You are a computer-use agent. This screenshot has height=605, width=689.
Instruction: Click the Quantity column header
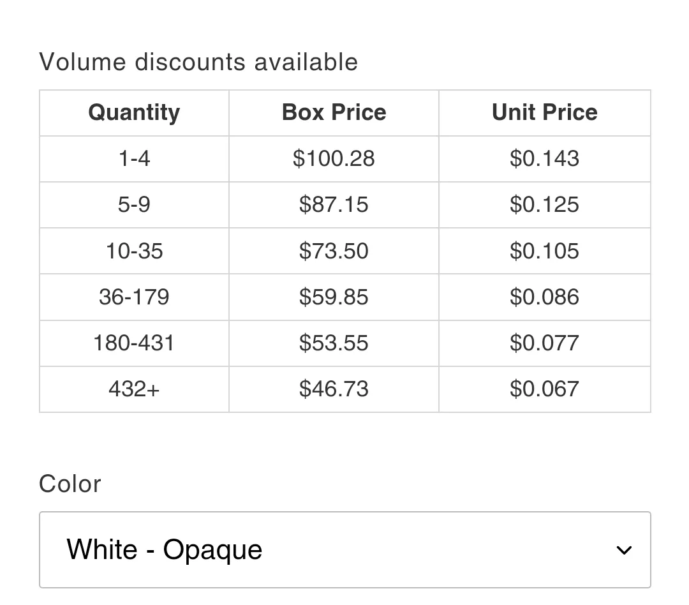(x=133, y=112)
